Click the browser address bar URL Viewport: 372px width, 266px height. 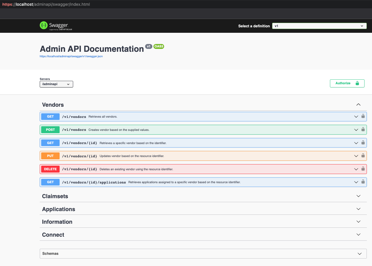(x=46, y=4)
